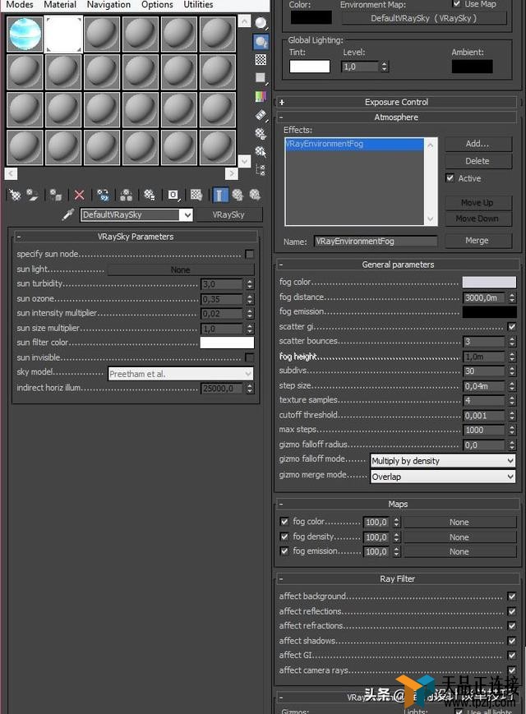The height and width of the screenshot is (714, 526).
Task: Click the VRaySky material type button
Action: [x=228, y=215]
